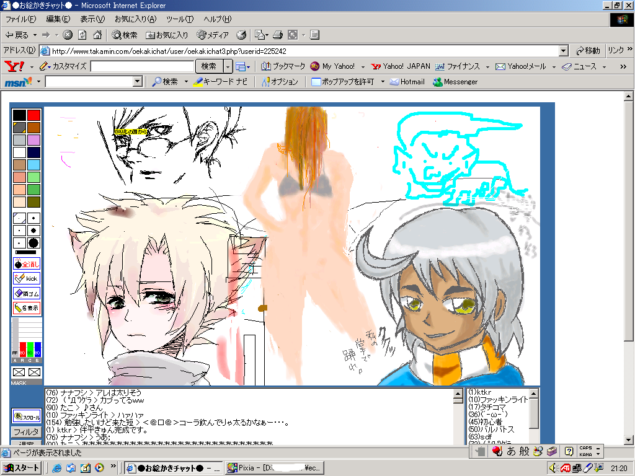
Task: Click the volume speaker tray icon
Action: (x=553, y=468)
